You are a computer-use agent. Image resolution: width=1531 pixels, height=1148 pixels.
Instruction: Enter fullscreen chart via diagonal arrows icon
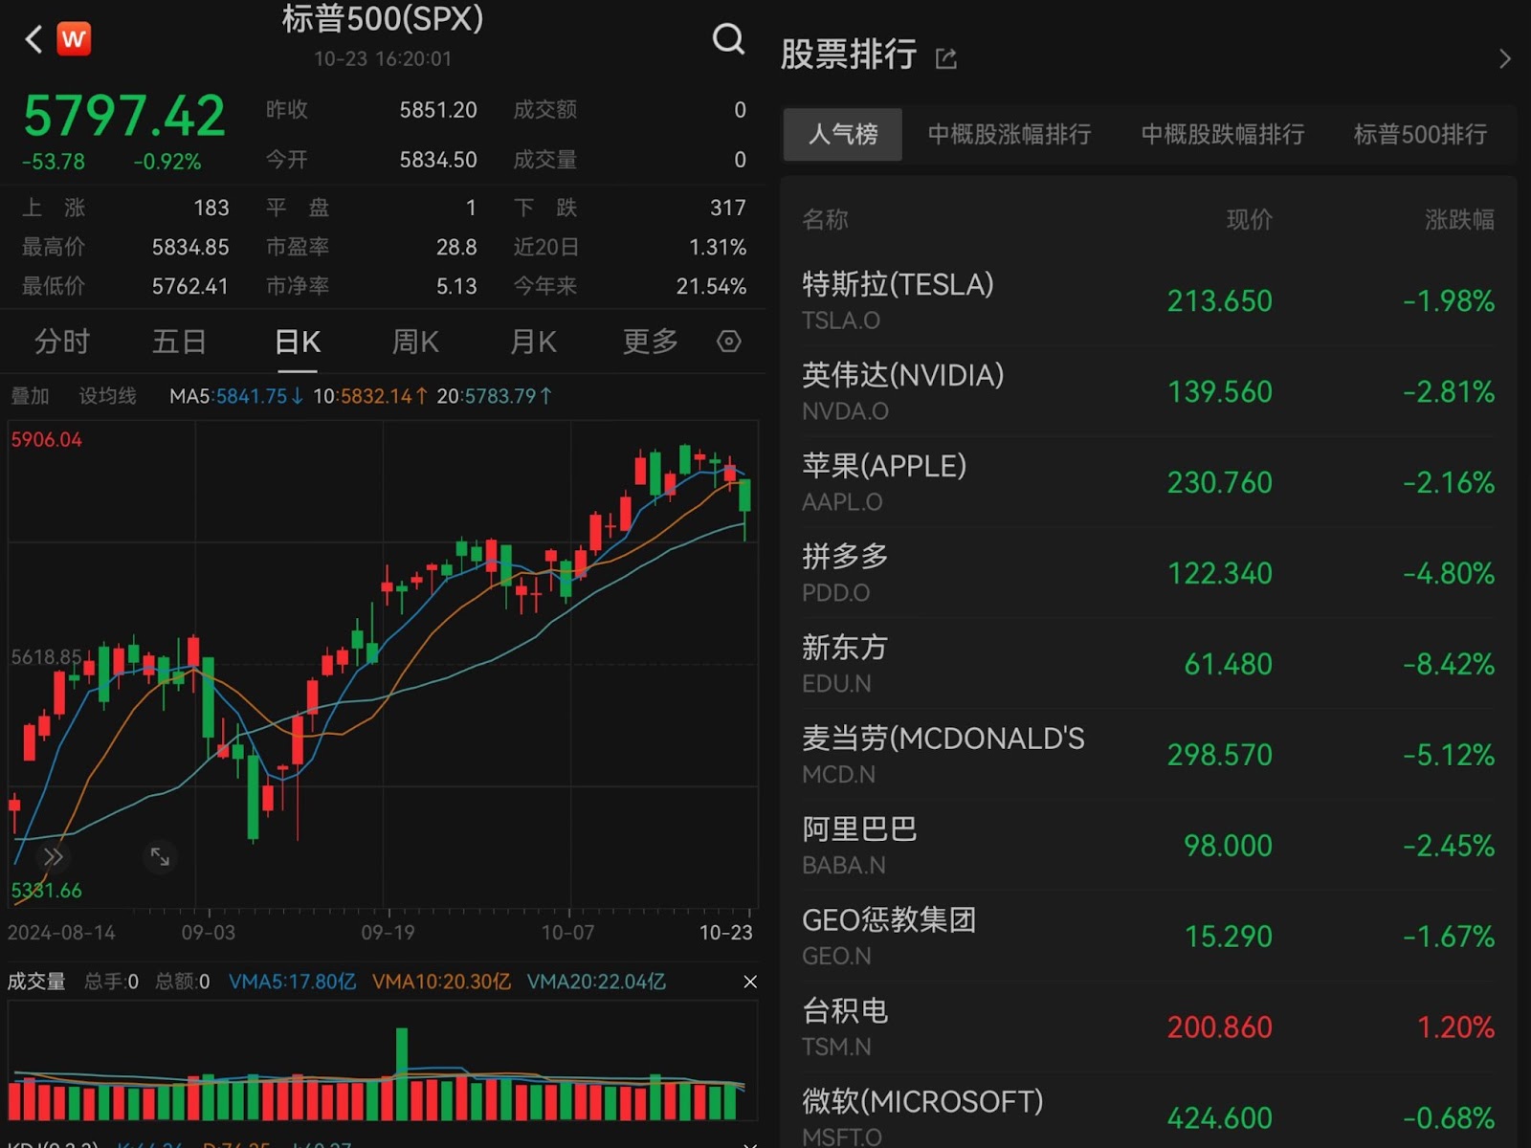tap(160, 856)
